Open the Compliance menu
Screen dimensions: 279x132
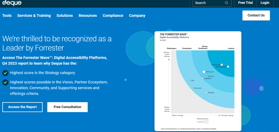[113, 15]
